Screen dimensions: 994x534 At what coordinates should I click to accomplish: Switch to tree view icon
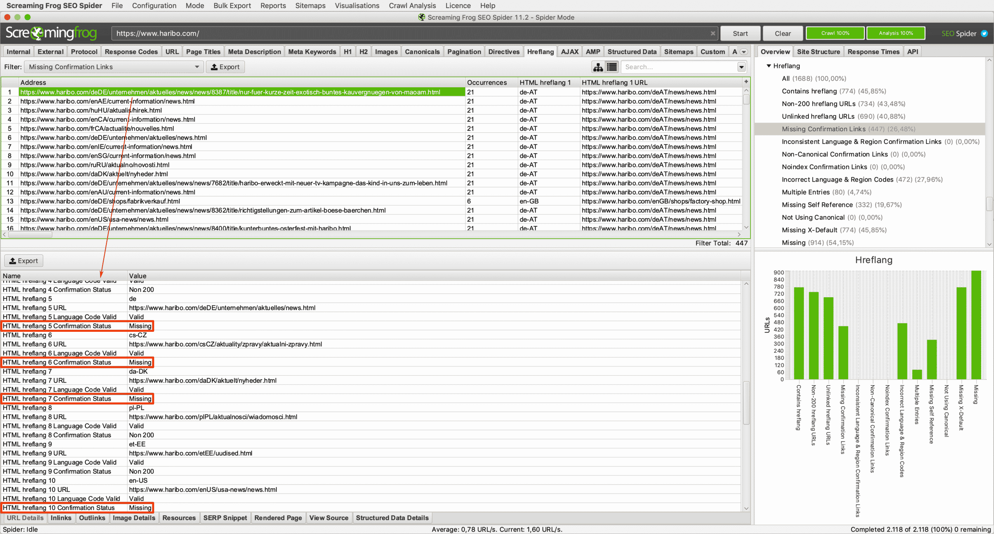pos(598,67)
